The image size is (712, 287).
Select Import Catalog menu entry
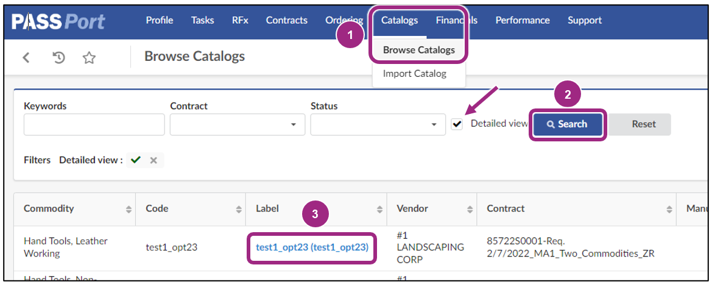[415, 74]
